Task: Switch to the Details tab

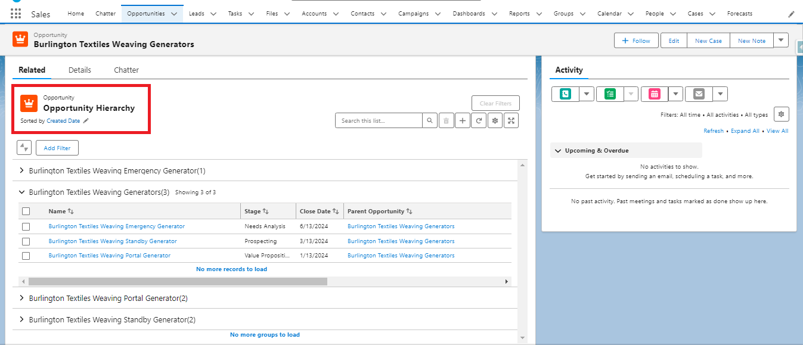Action: (80, 70)
